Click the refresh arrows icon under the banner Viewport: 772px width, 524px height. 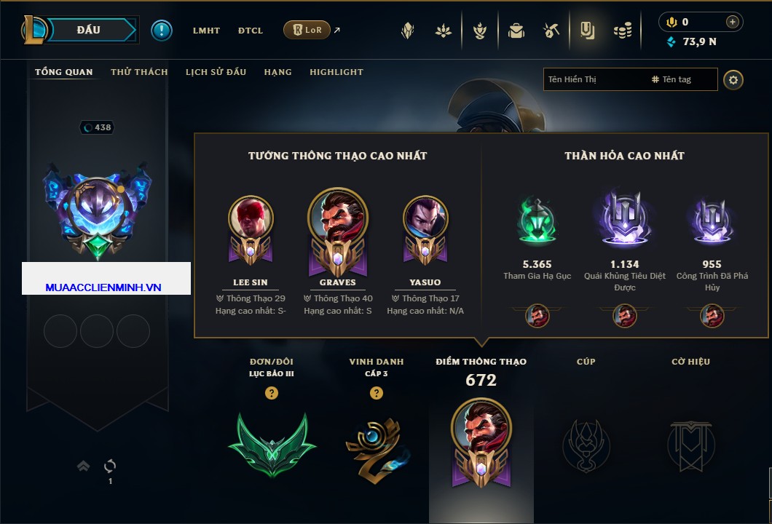(110, 466)
